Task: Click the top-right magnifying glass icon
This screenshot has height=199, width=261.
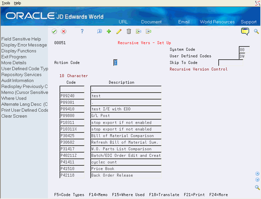Action: tap(256, 31)
